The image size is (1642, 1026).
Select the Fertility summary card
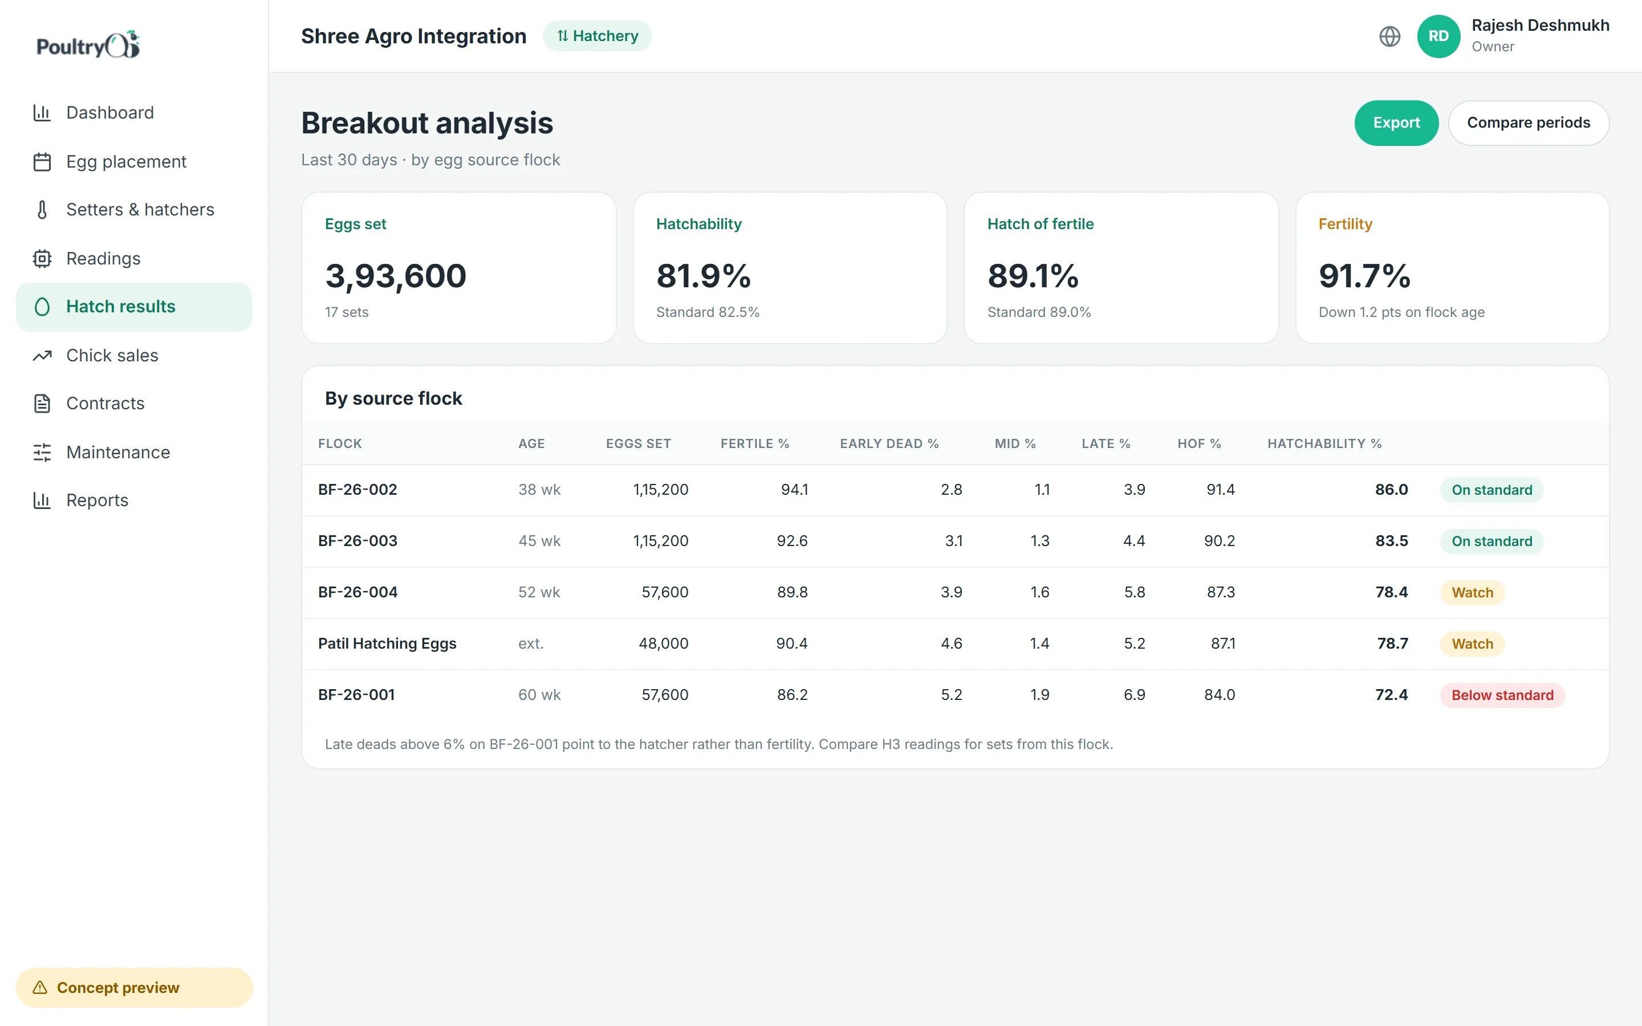point(1452,268)
